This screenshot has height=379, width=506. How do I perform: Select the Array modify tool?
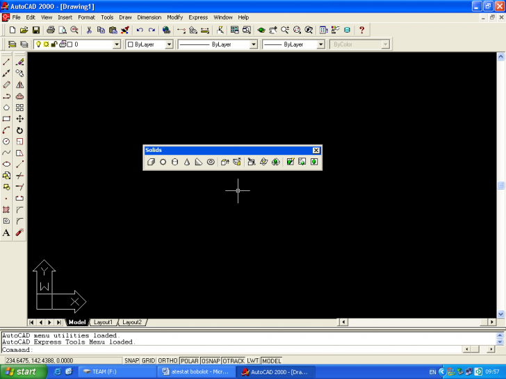pos(19,108)
